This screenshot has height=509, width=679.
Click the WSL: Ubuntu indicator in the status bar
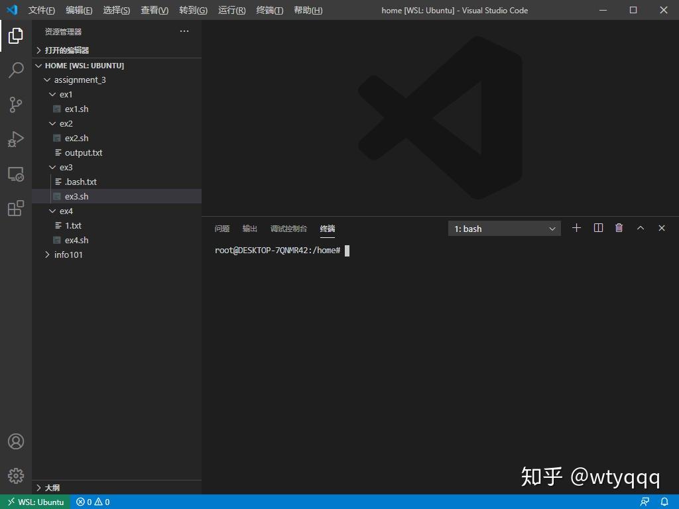pos(35,502)
